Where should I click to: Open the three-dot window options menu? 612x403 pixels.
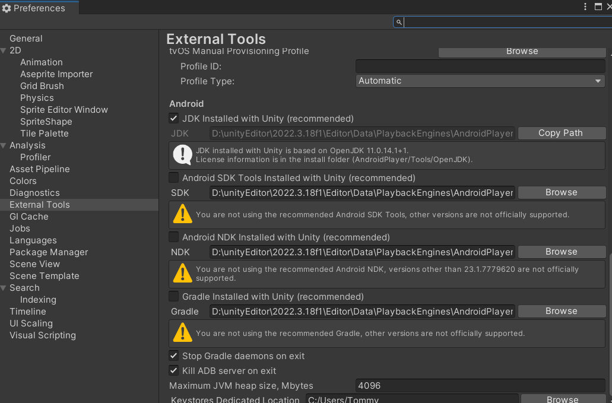click(586, 7)
